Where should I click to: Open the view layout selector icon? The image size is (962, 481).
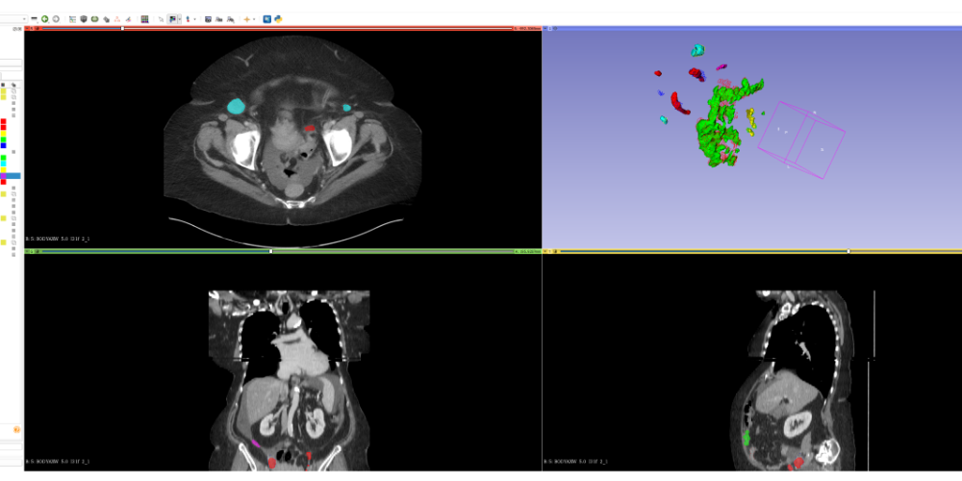145,19
